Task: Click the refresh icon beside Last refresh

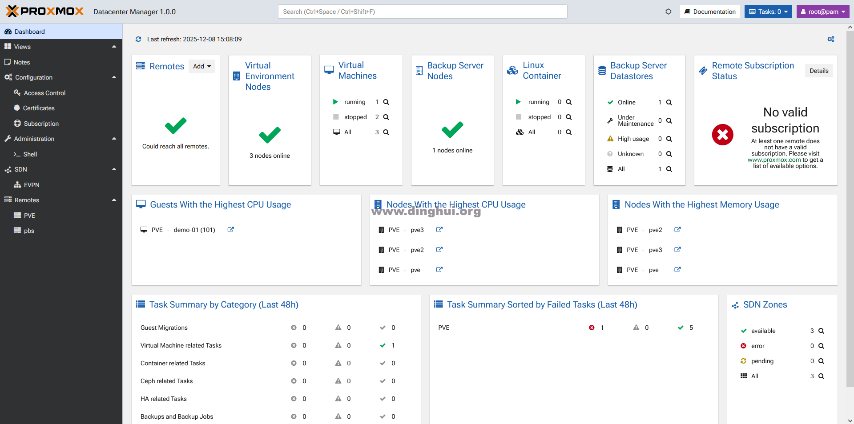Action: [x=138, y=39]
